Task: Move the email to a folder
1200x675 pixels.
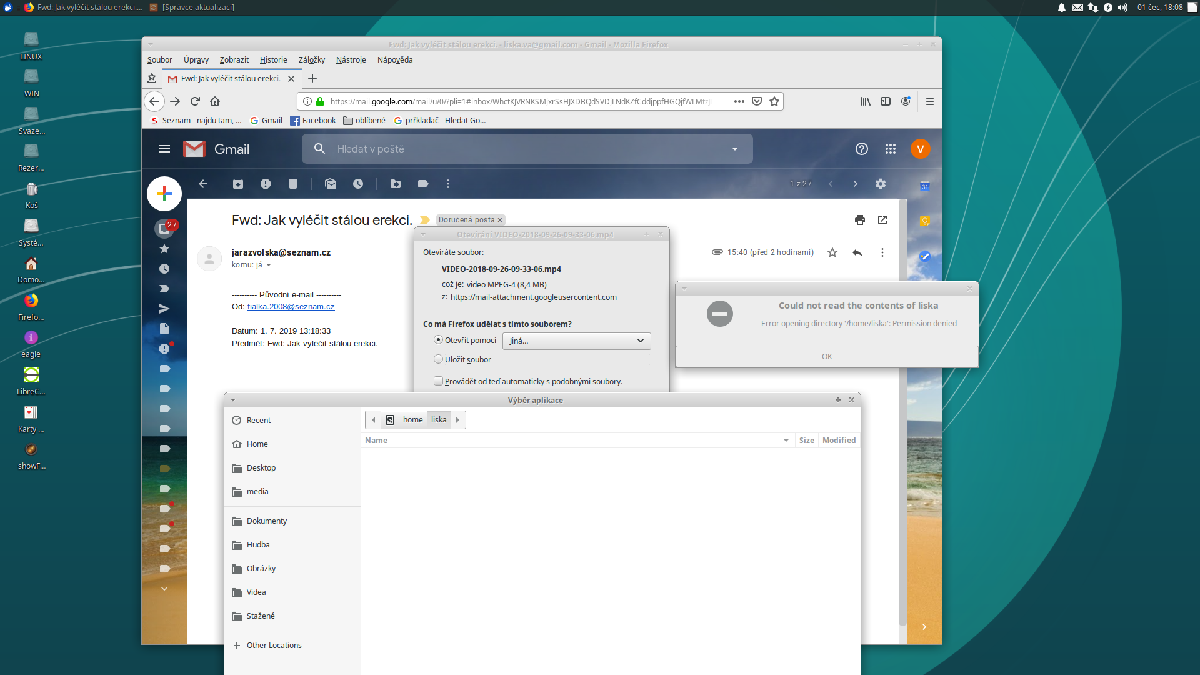Action: point(396,184)
